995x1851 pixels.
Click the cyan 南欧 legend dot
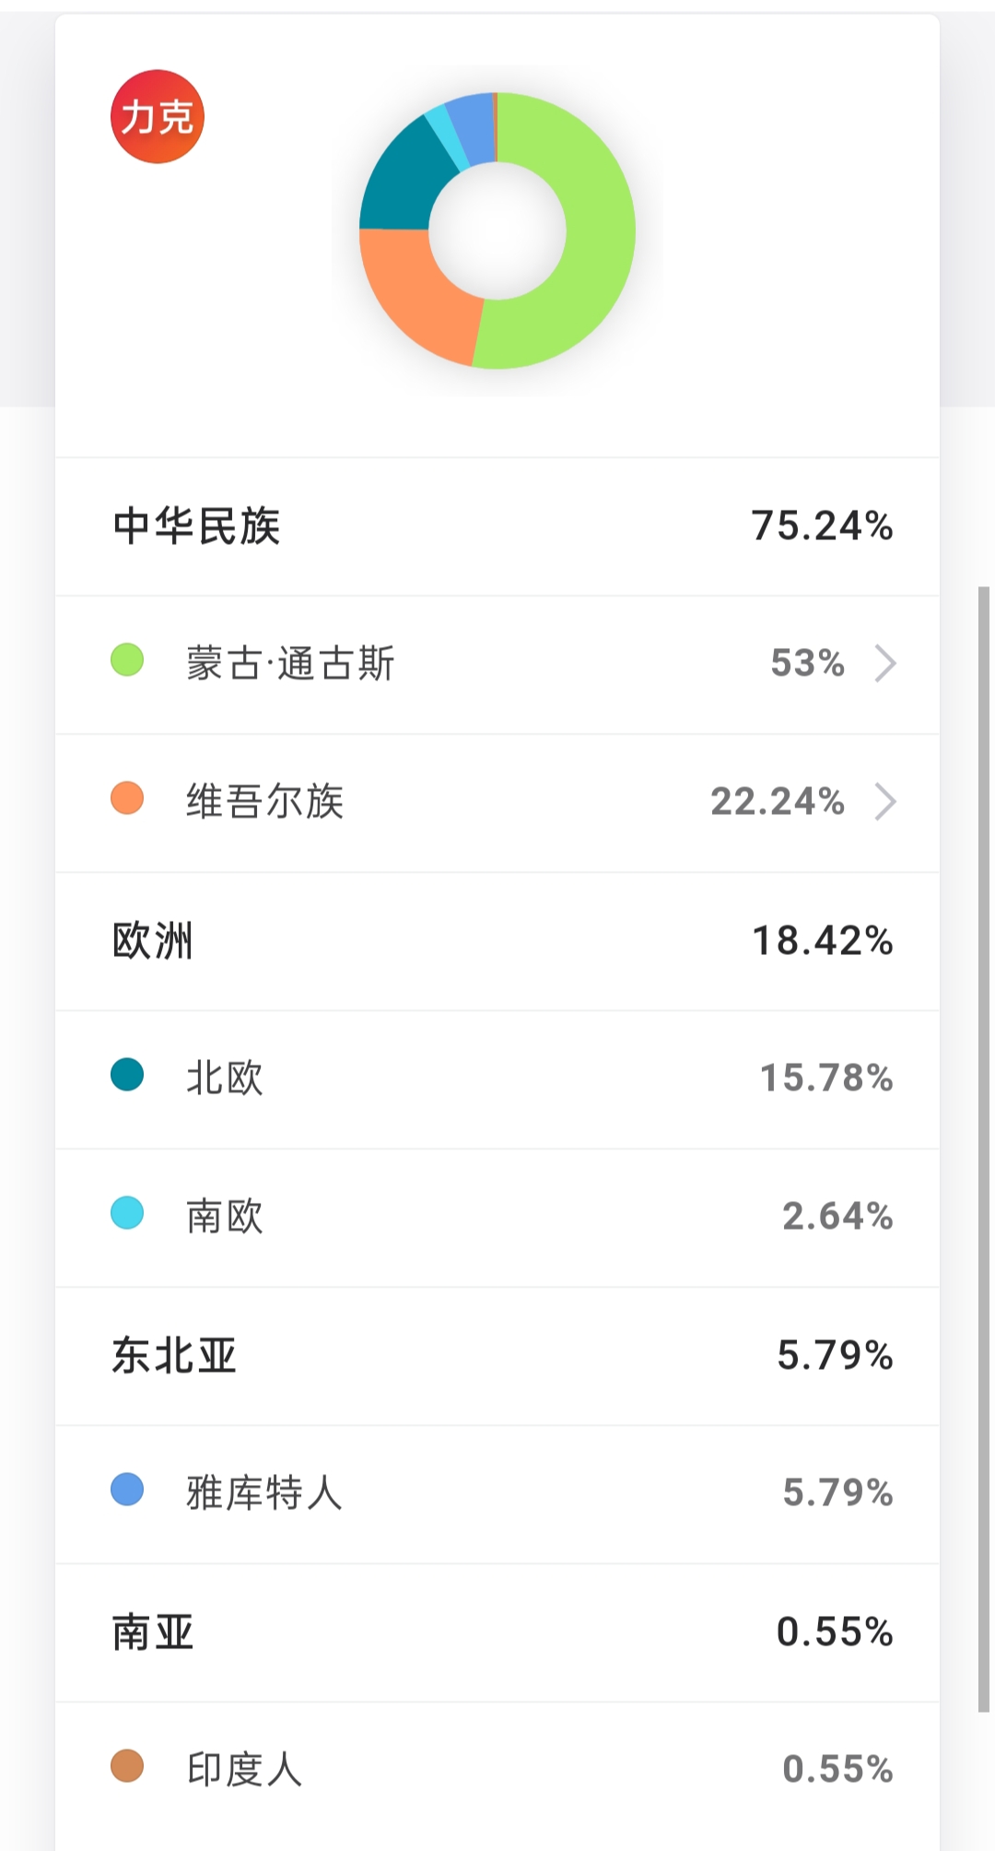pos(127,1213)
